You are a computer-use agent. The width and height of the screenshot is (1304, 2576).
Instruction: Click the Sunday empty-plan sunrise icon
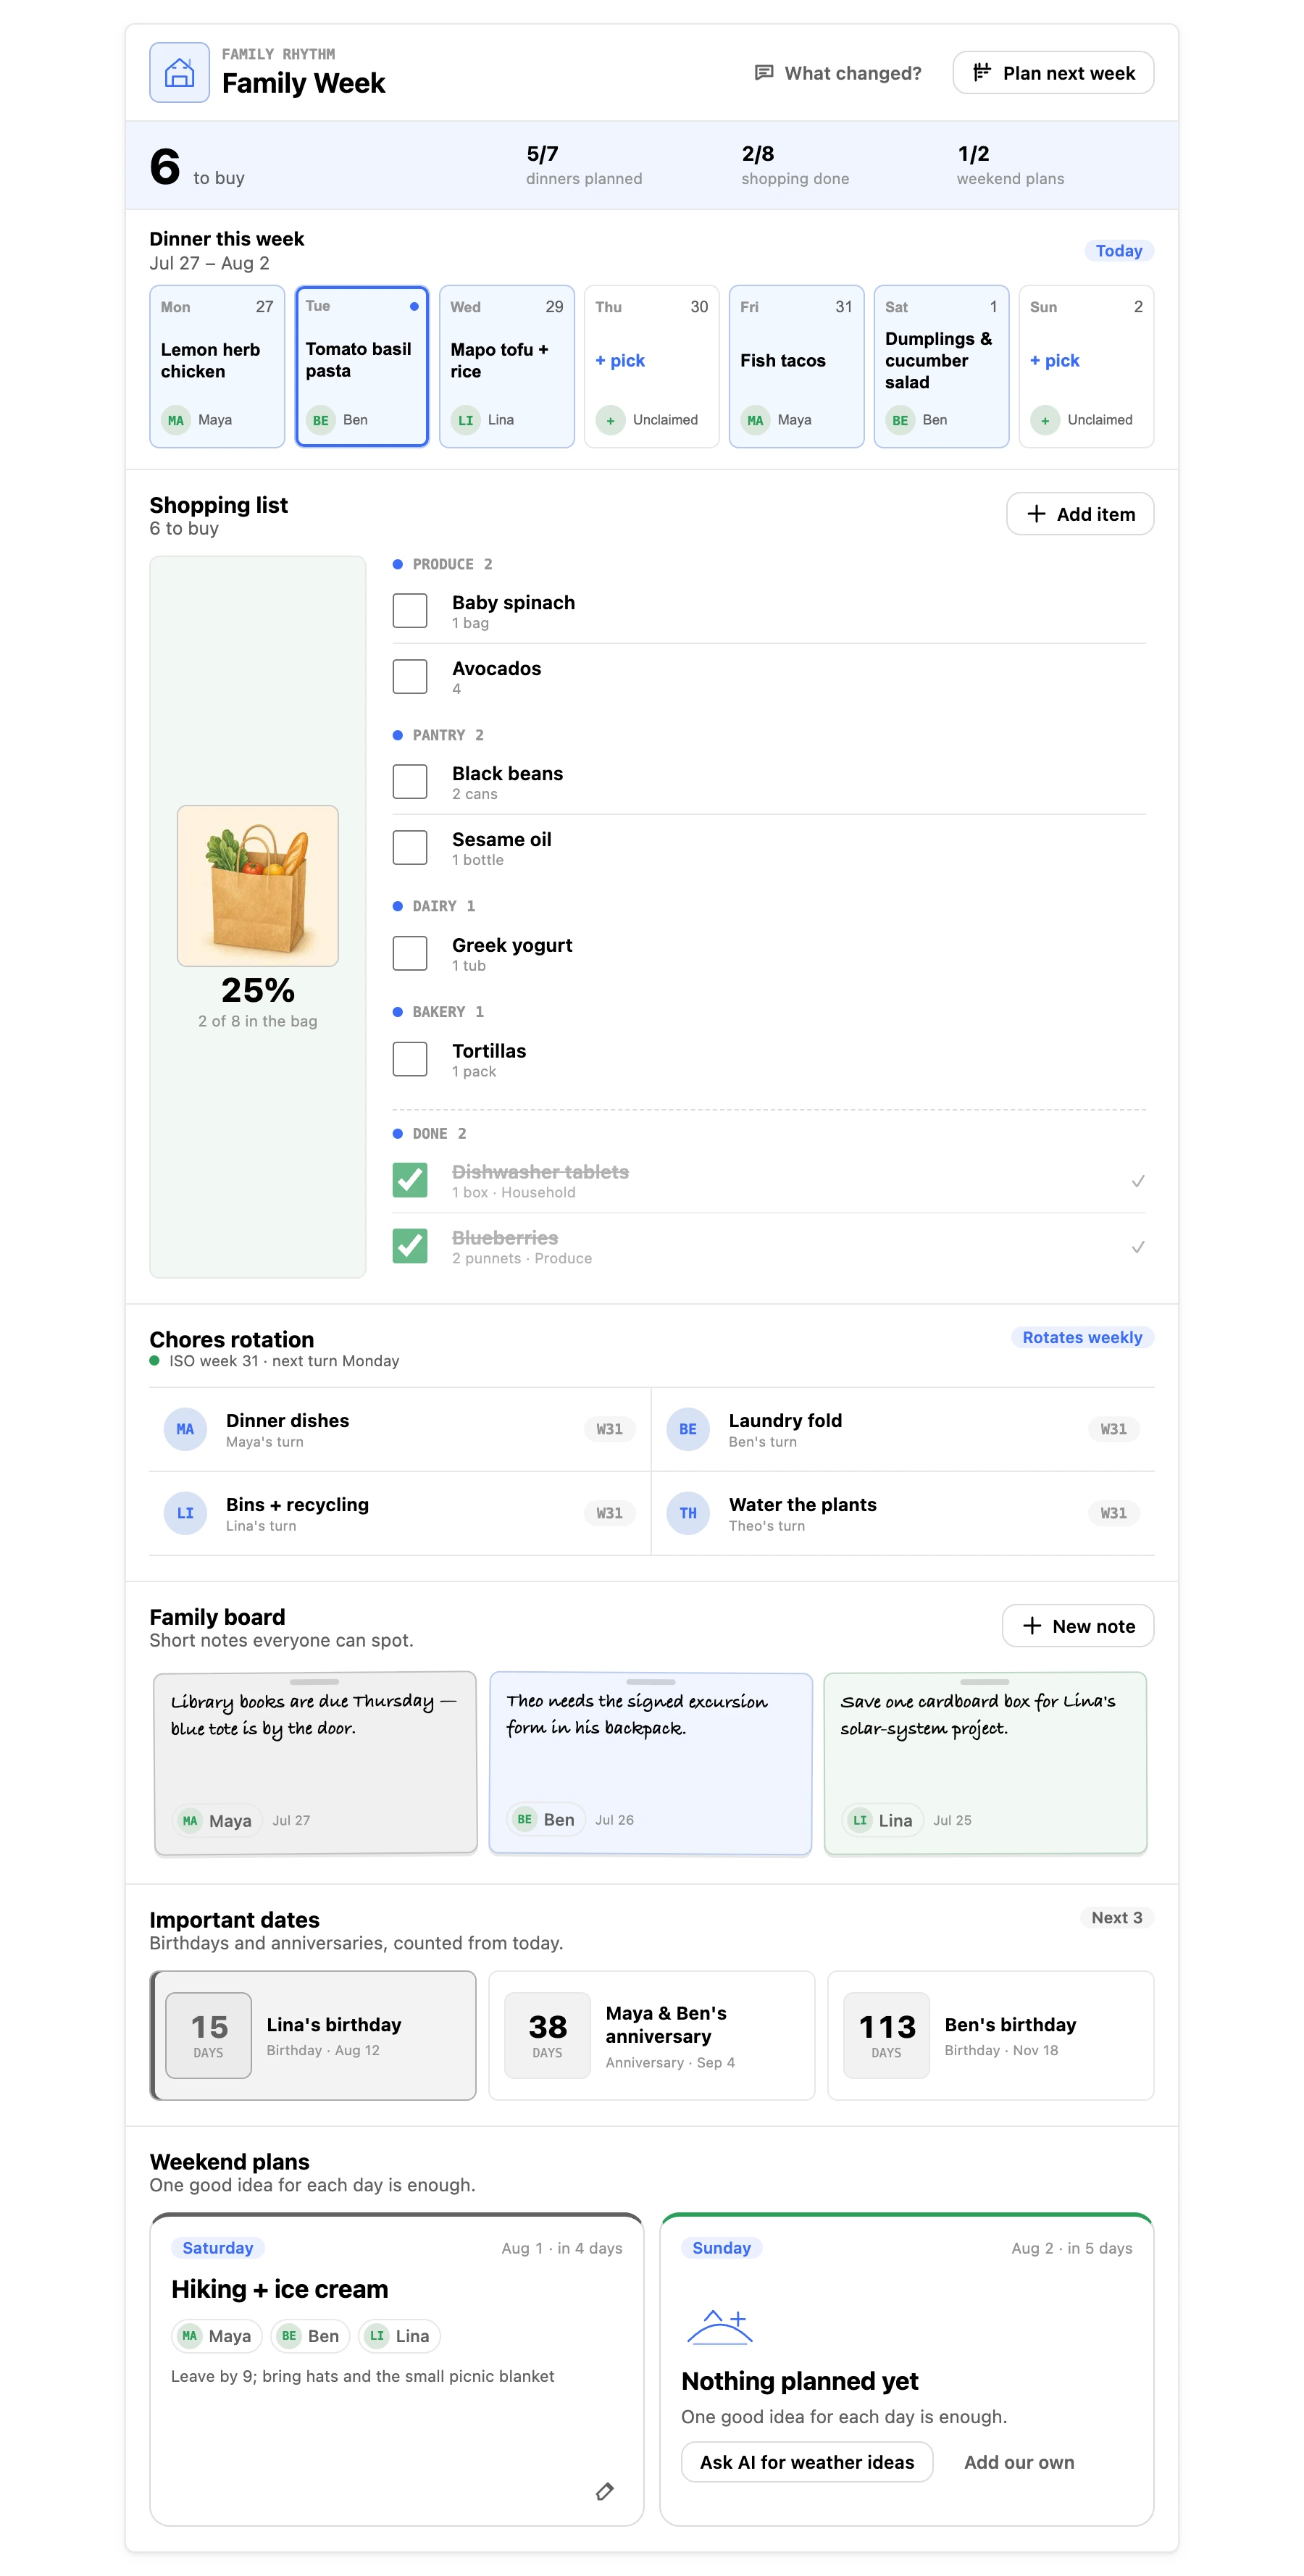(719, 2328)
